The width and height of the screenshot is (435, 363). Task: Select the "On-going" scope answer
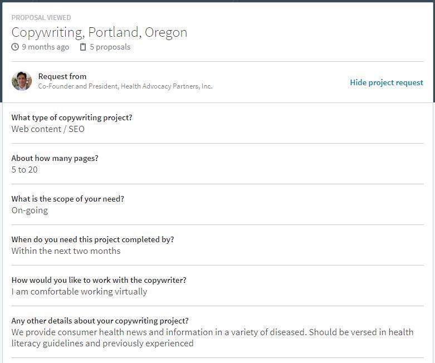point(30,210)
